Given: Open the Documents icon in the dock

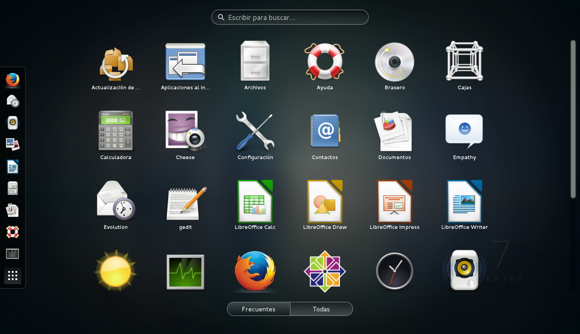Looking at the screenshot, I should point(13,210).
